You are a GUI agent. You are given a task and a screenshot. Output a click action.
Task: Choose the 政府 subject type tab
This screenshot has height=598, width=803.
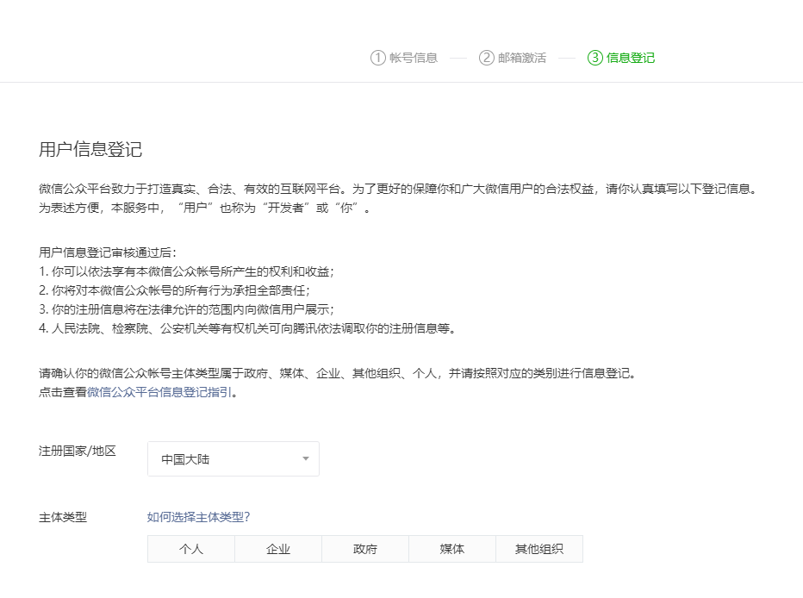364,548
